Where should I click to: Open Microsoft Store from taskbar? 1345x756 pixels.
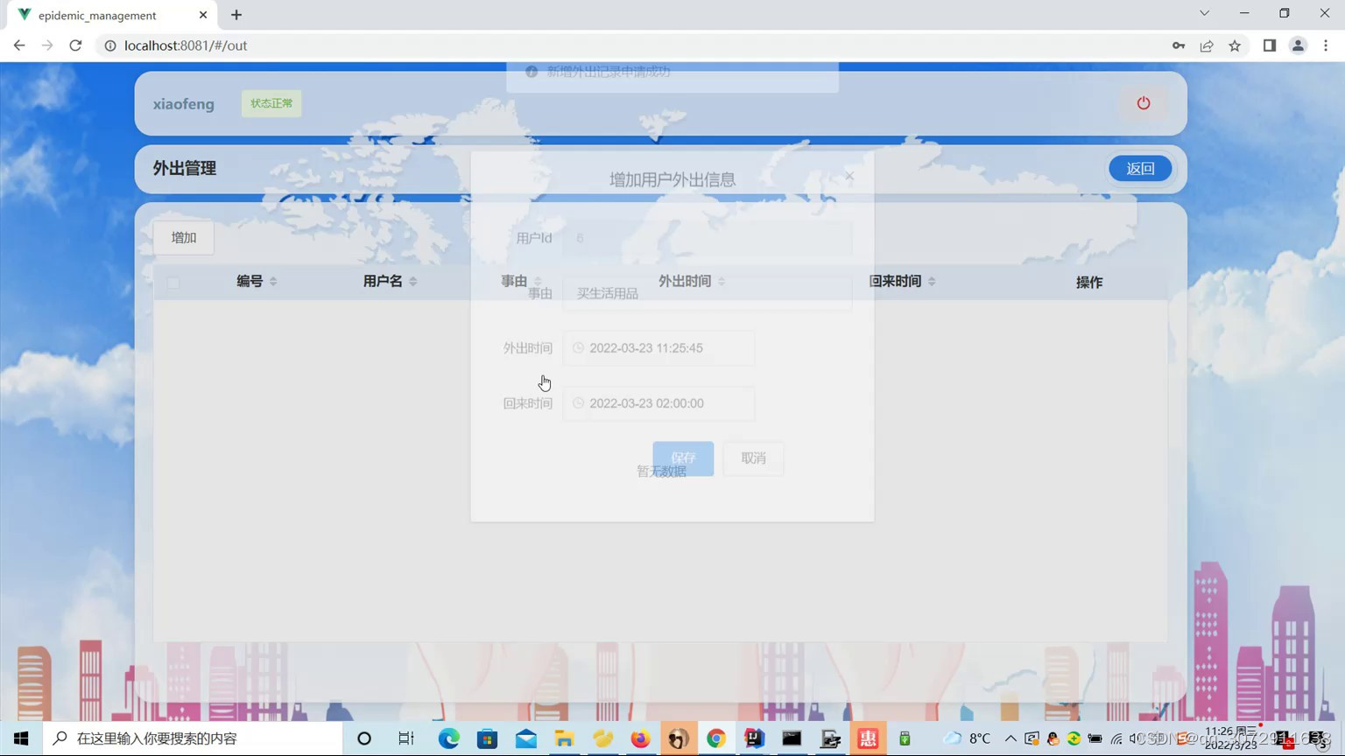tap(488, 738)
